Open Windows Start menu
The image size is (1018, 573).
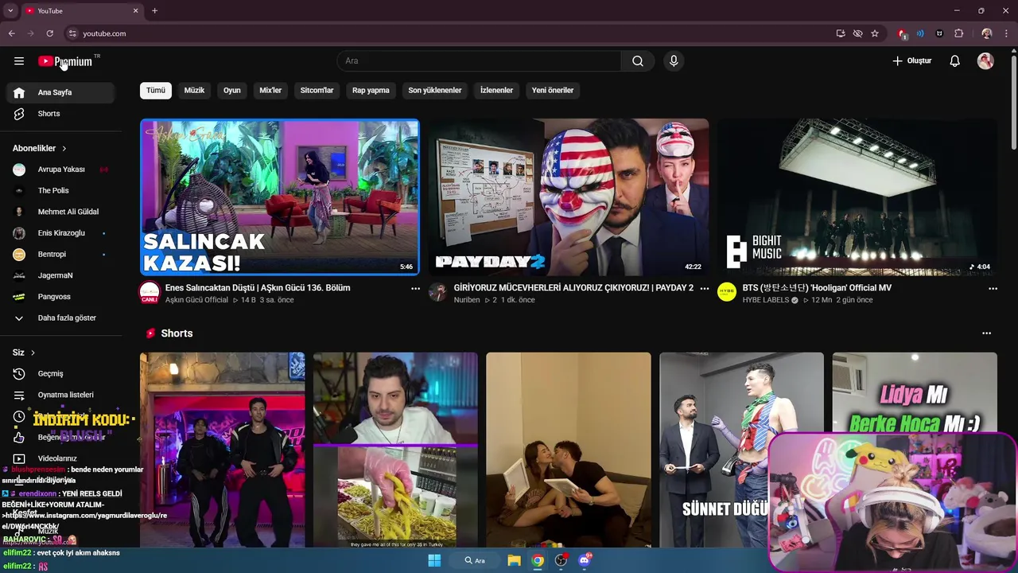(434, 560)
